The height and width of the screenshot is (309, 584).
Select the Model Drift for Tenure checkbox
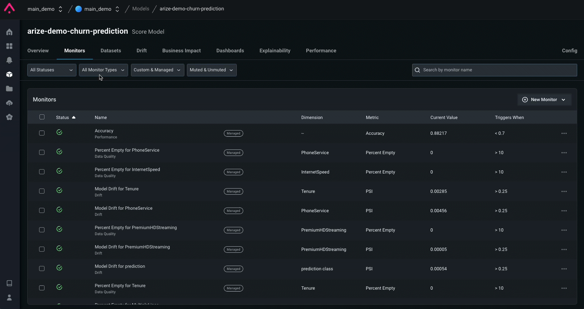pyautogui.click(x=42, y=191)
